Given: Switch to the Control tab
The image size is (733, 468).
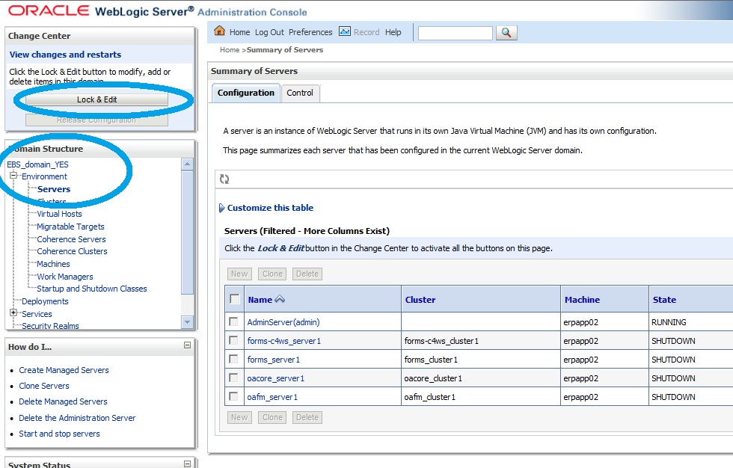Looking at the screenshot, I should pos(301,93).
